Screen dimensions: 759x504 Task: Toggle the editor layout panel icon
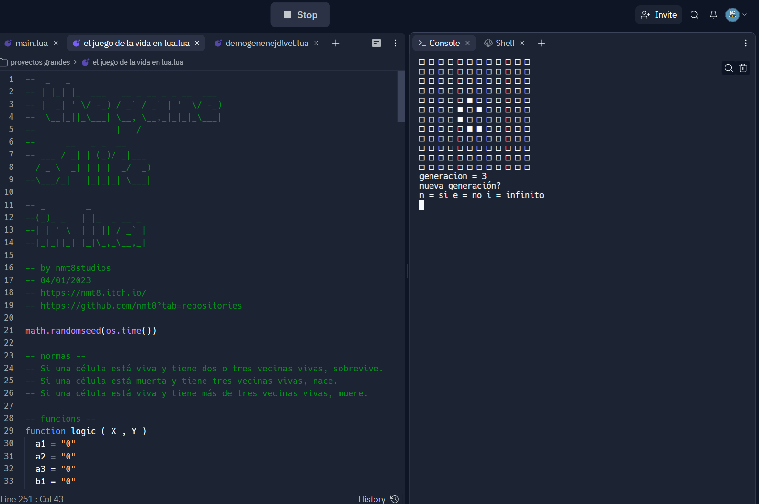[376, 43]
